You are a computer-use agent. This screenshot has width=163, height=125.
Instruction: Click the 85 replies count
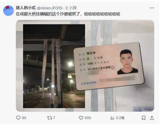point(24,118)
